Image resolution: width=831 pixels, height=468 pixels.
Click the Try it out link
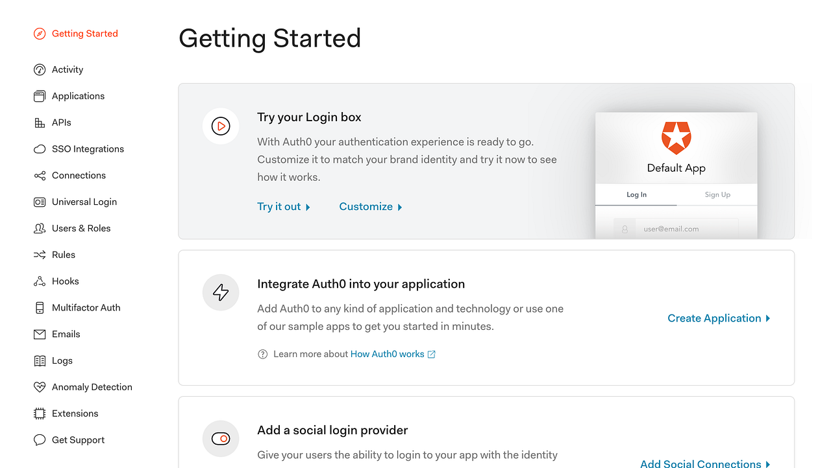pos(279,206)
